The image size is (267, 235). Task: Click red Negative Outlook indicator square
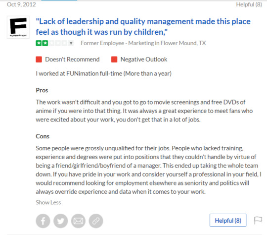point(114,59)
